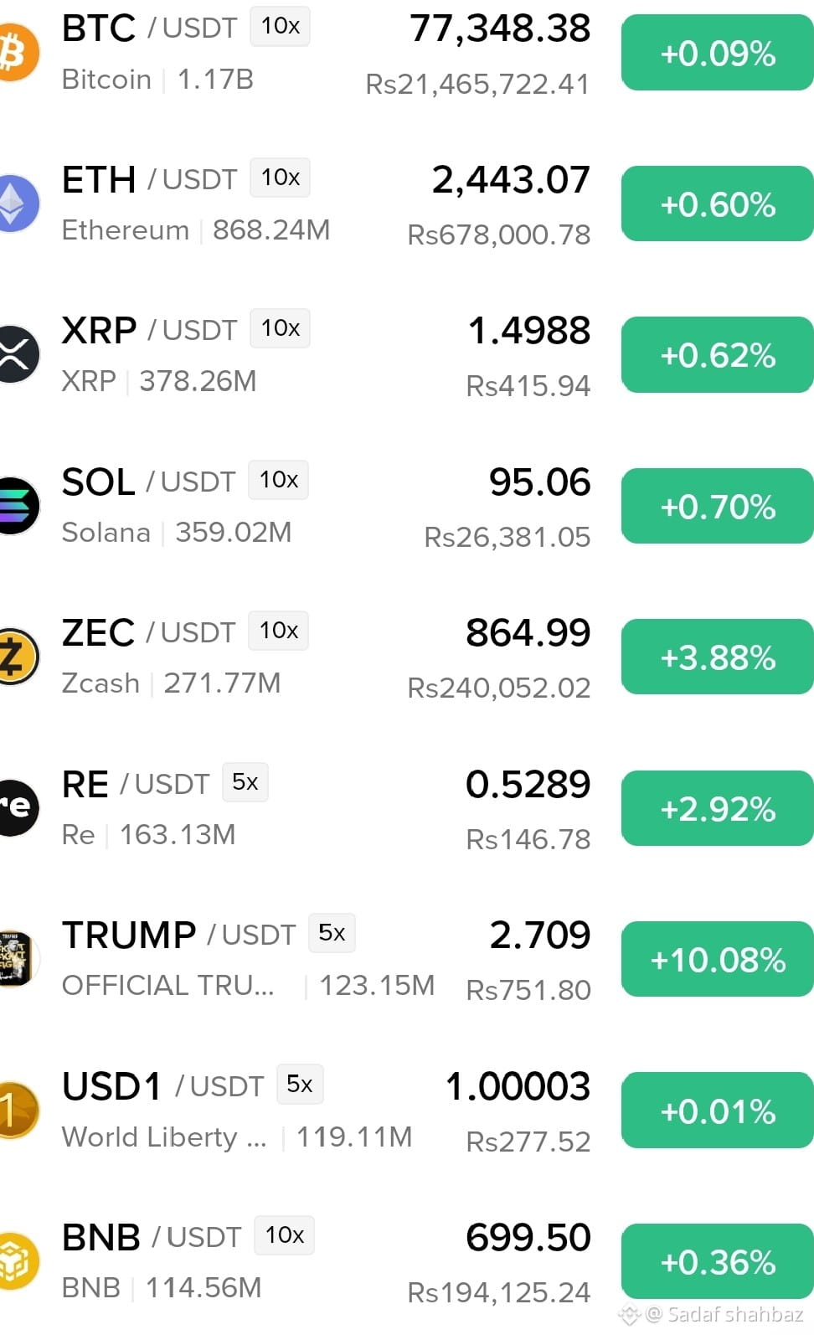The image size is (814, 1335).
Task: Tap the BNB logo icon
Action: coord(18,1260)
